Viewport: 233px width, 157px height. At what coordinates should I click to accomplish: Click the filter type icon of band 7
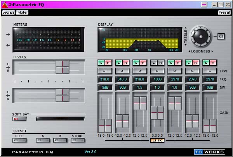pyautogui.click(x=210, y=71)
